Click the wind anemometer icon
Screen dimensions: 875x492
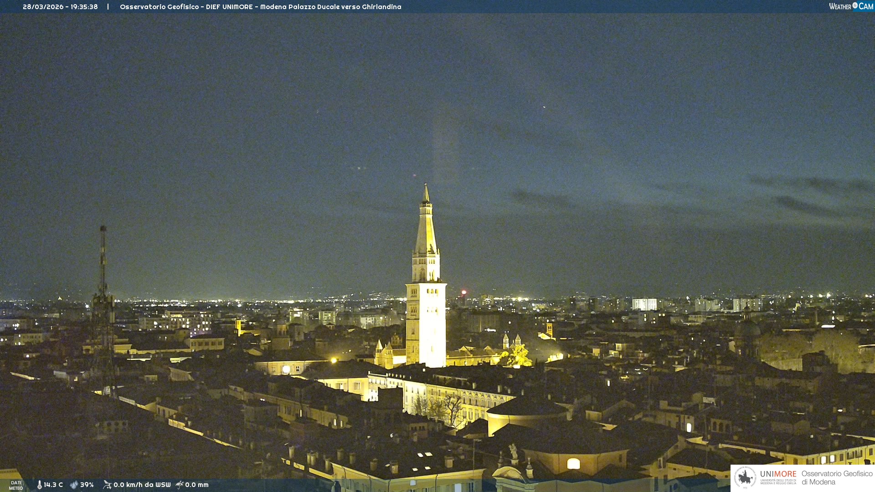107,485
